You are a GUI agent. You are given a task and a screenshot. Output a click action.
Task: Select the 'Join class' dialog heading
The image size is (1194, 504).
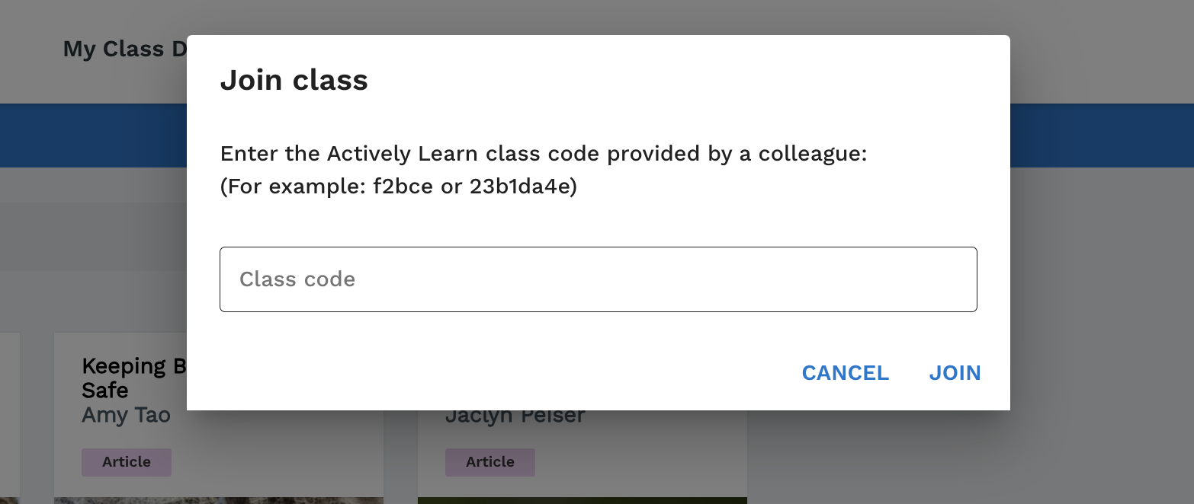click(x=294, y=80)
